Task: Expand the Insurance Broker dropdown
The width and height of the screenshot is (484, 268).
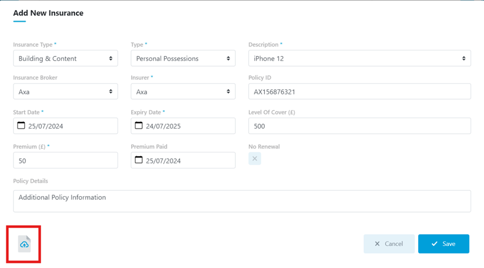Action: tap(65, 91)
